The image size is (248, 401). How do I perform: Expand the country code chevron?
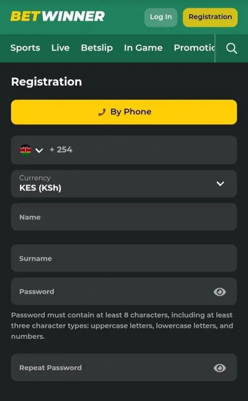coord(39,150)
